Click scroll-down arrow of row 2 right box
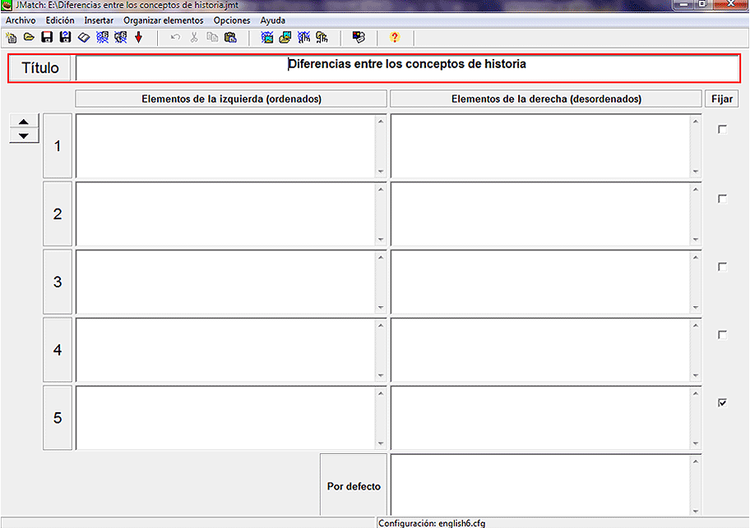 pos(696,240)
